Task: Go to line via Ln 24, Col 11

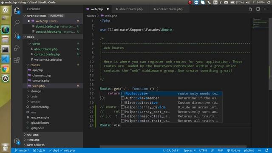Action: pyautogui.click(x=171, y=150)
